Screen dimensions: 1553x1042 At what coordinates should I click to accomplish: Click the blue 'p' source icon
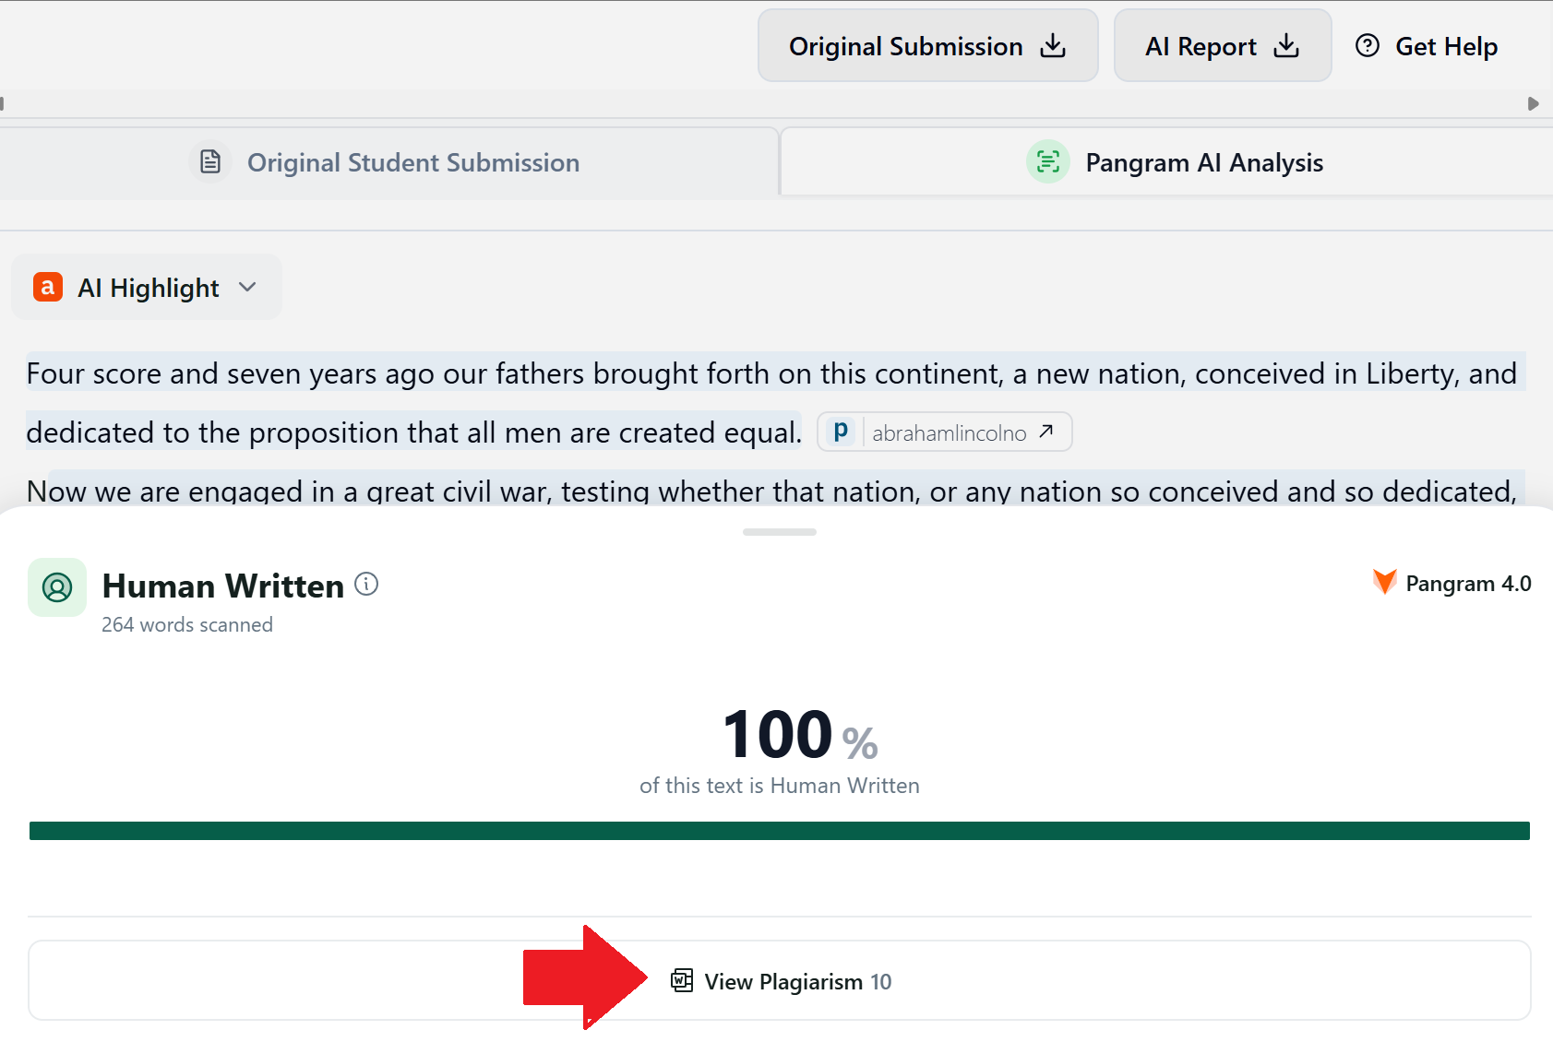coord(841,431)
